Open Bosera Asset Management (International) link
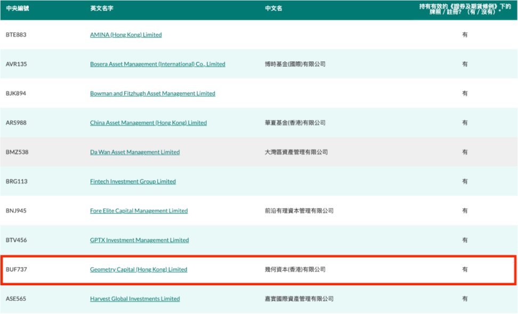The width and height of the screenshot is (518, 314). [157, 64]
